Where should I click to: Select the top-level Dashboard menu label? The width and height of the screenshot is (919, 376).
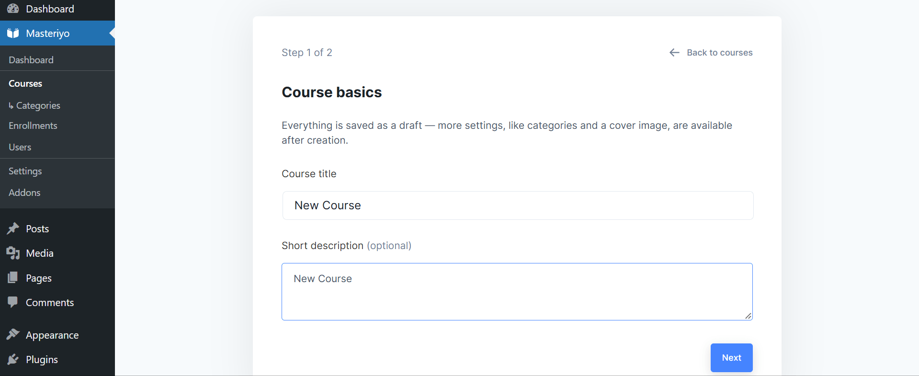coord(50,9)
